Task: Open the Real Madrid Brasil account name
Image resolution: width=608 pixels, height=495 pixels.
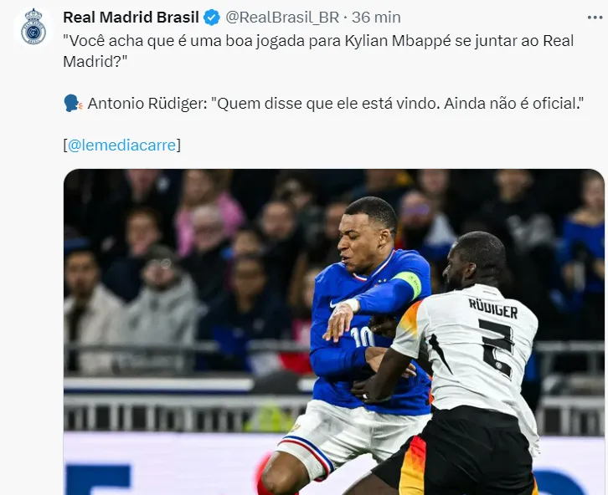Action: click(x=131, y=18)
